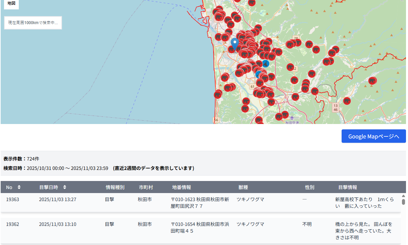The width and height of the screenshot is (408, 245).
Task: Sort by 目撃日時 using its arrow icon
Action: click(65, 187)
